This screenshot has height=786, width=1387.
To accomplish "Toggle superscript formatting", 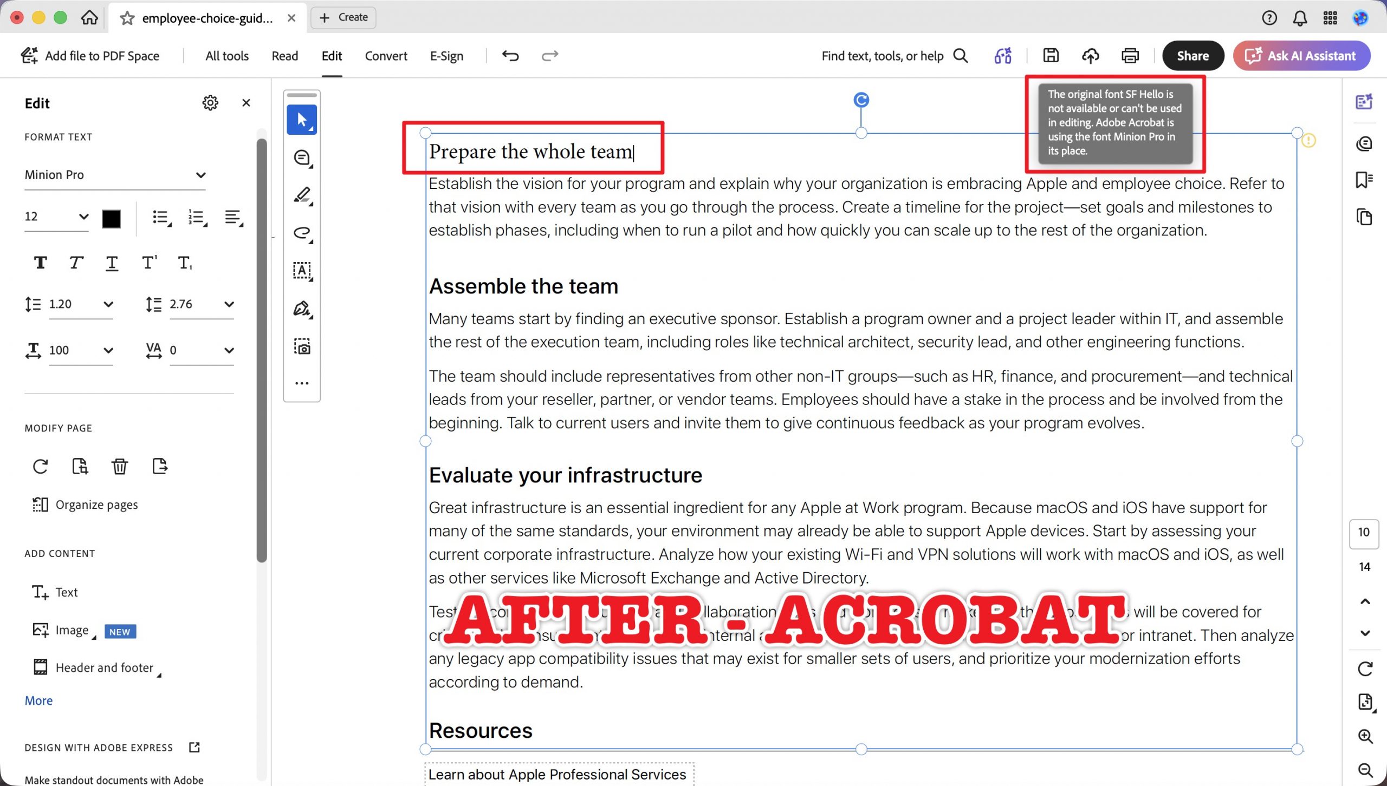I will click(x=149, y=263).
